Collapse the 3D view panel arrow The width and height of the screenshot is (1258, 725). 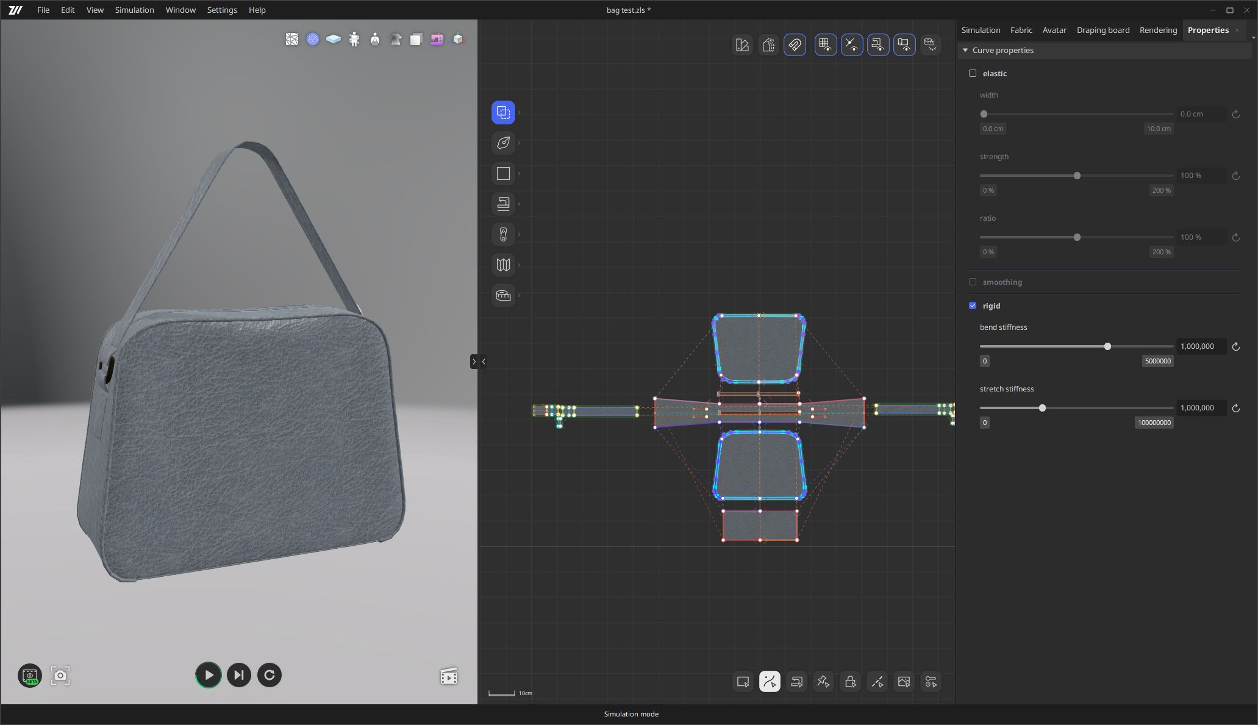(x=484, y=362)
